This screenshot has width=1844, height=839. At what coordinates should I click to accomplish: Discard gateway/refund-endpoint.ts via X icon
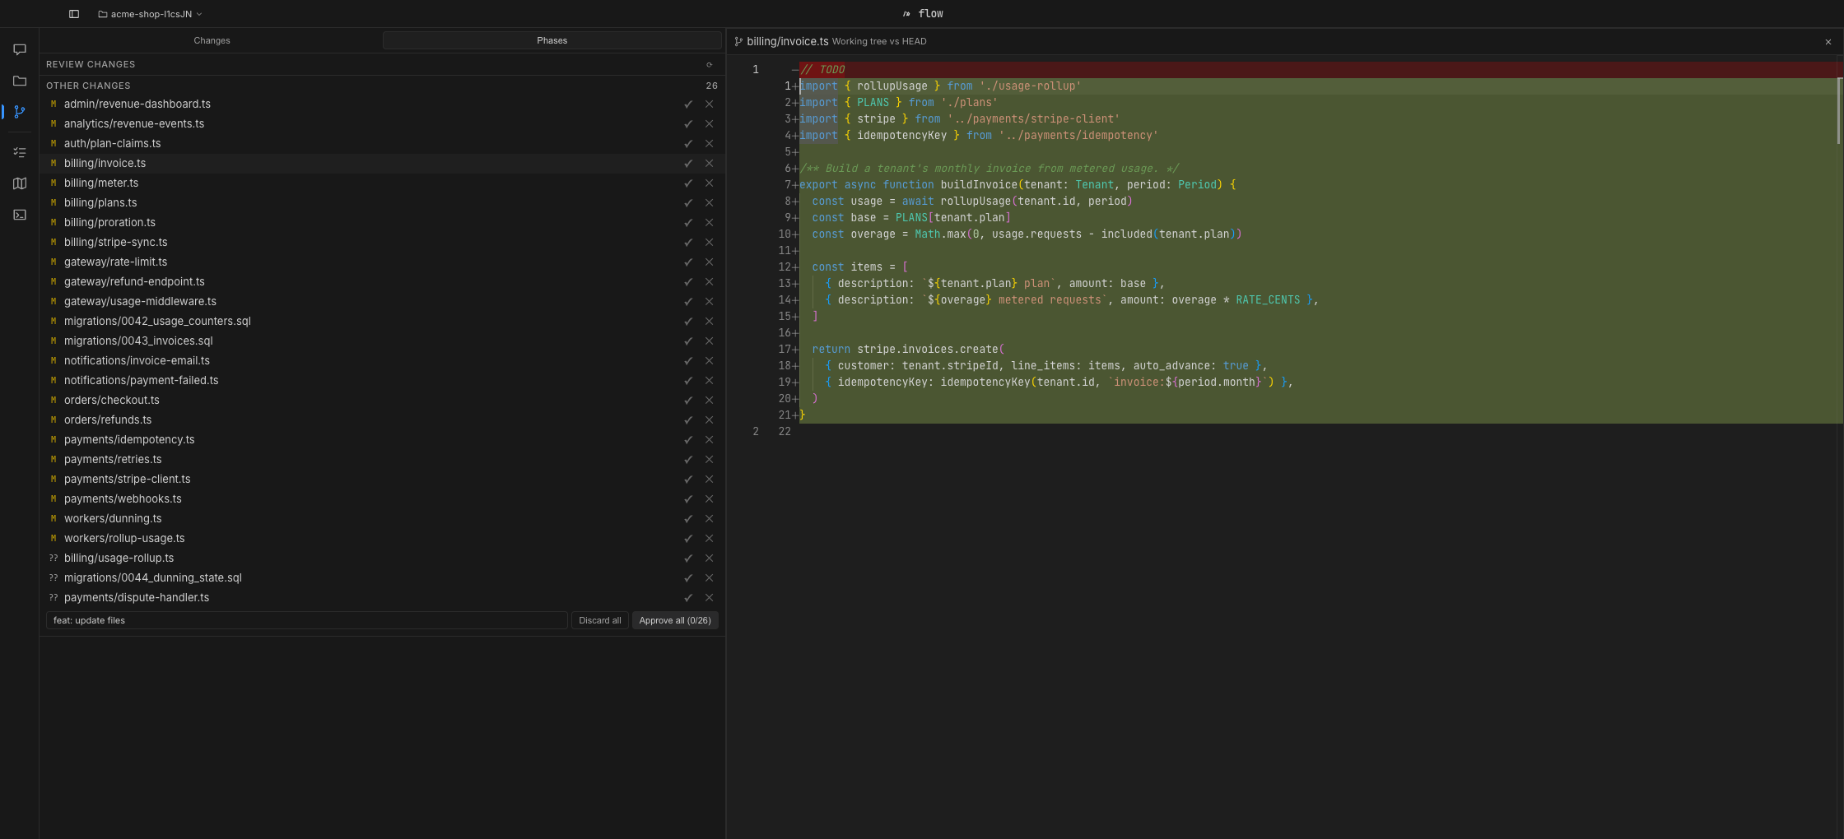(709, 281)
